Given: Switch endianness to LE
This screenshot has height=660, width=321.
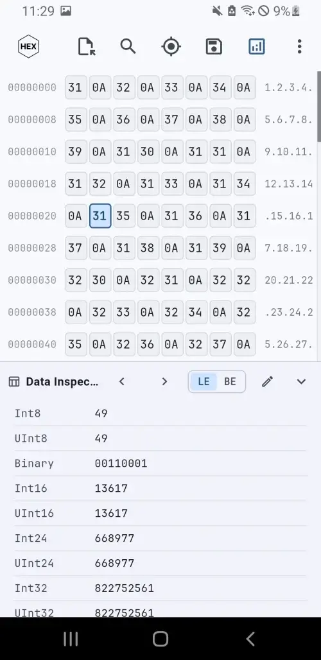Looking at the screenshot, I should click(x=204, y=382).
